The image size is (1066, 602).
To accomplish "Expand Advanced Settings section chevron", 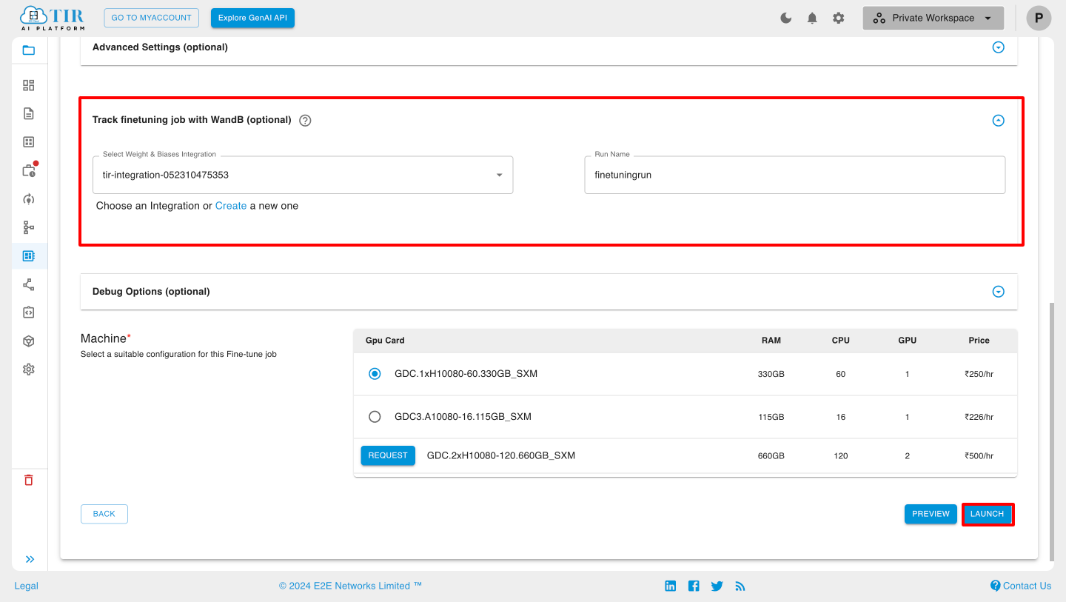I will pos(998,47).
